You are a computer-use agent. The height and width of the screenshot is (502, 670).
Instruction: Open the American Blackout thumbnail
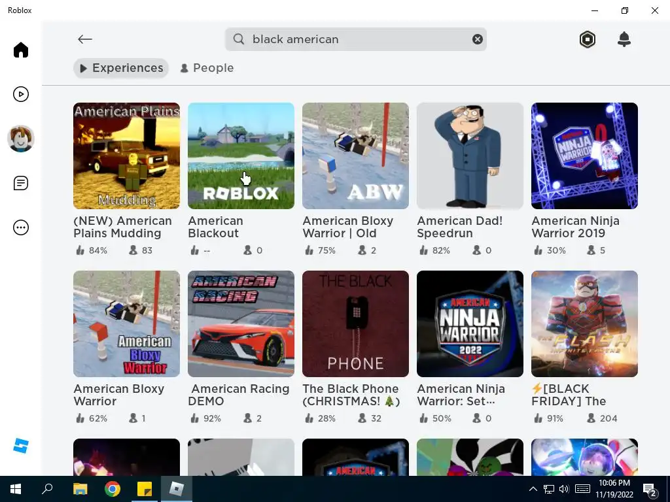tap(241, 156)
